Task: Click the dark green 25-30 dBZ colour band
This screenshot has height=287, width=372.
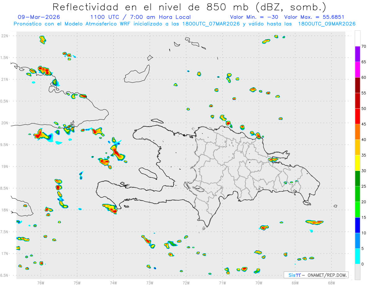Action: (358, 179)
